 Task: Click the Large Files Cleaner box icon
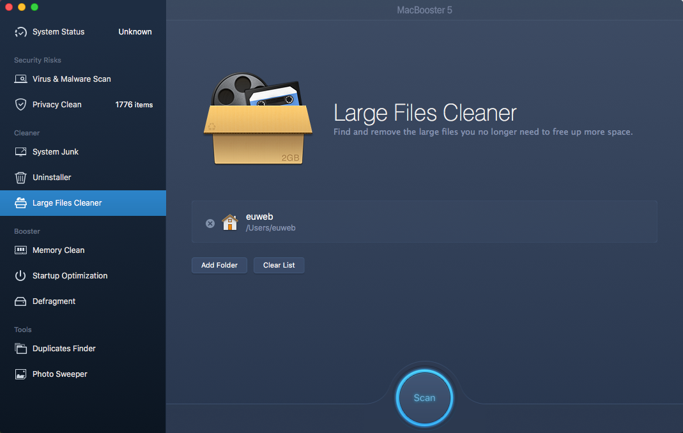pos(20,203)
